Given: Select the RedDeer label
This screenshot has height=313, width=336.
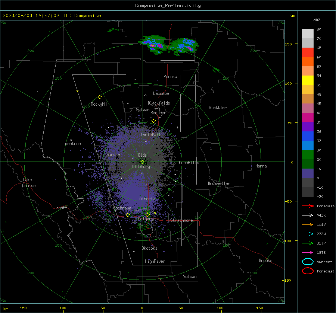Looking at the screenshot, I should pyautogui.click(x=158, y=113).
